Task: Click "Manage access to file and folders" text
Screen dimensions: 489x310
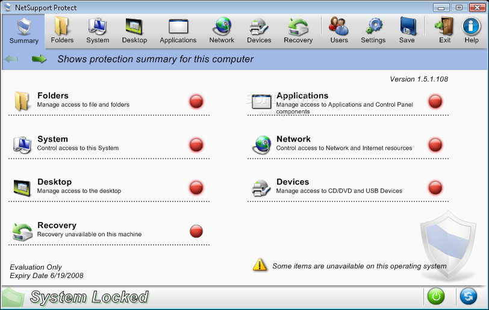Action: (83, 104)
